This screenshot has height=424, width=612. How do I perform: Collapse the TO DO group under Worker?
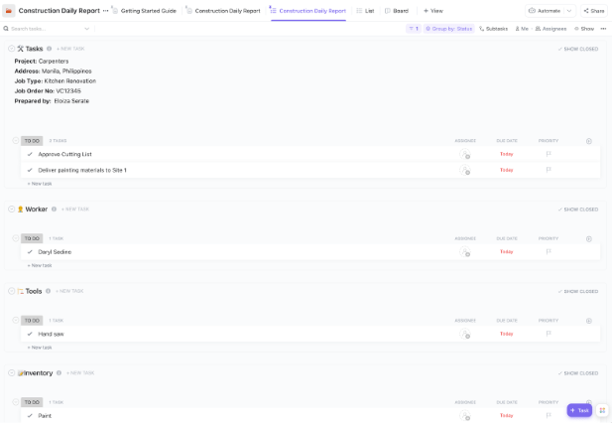point(16,238)
